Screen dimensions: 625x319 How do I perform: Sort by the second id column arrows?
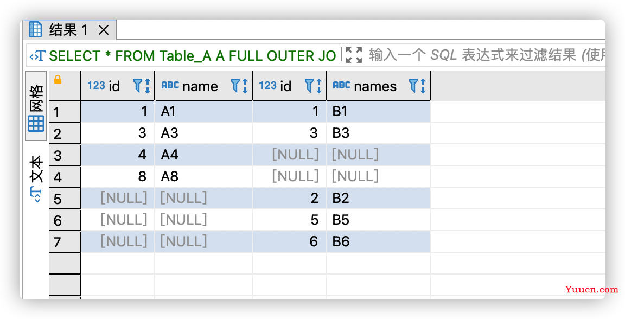coord(319,86)
